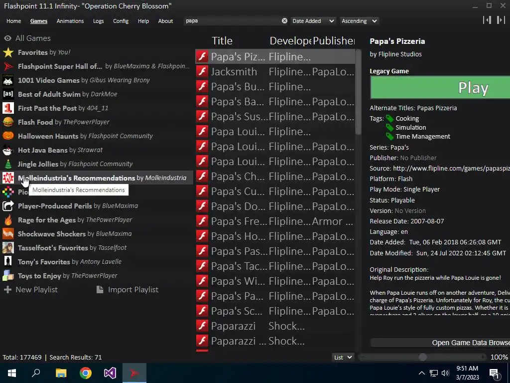The width and height of the screenshot is (510, 383).
Task: Open Windows Start menu
Action: click(x=12, y=373)
